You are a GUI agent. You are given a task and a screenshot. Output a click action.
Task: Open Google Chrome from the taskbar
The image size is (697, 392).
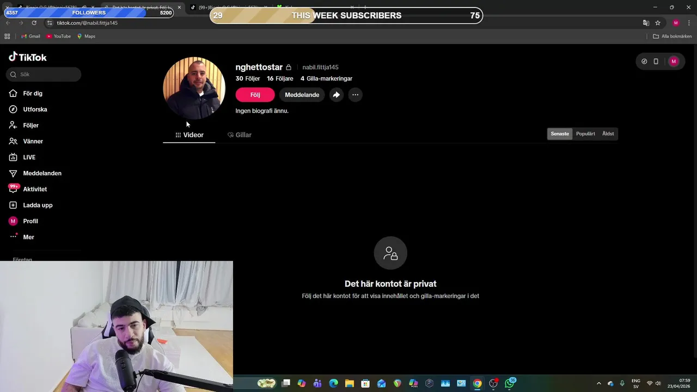(477, 383)
